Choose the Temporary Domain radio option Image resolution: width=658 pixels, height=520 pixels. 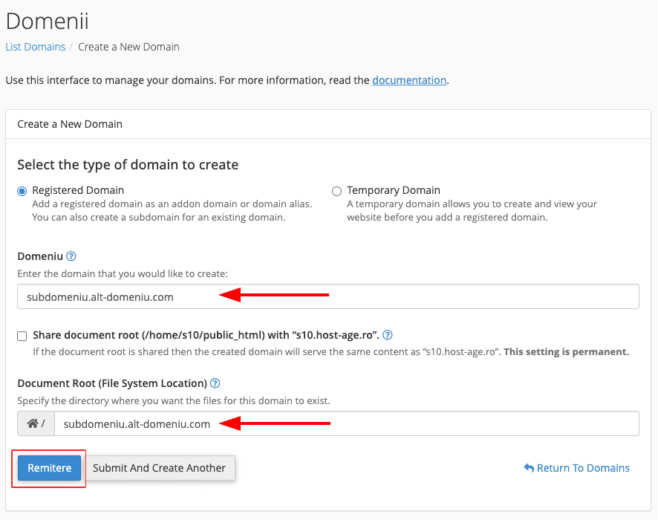pyautogui.click(x=337, y=191)
